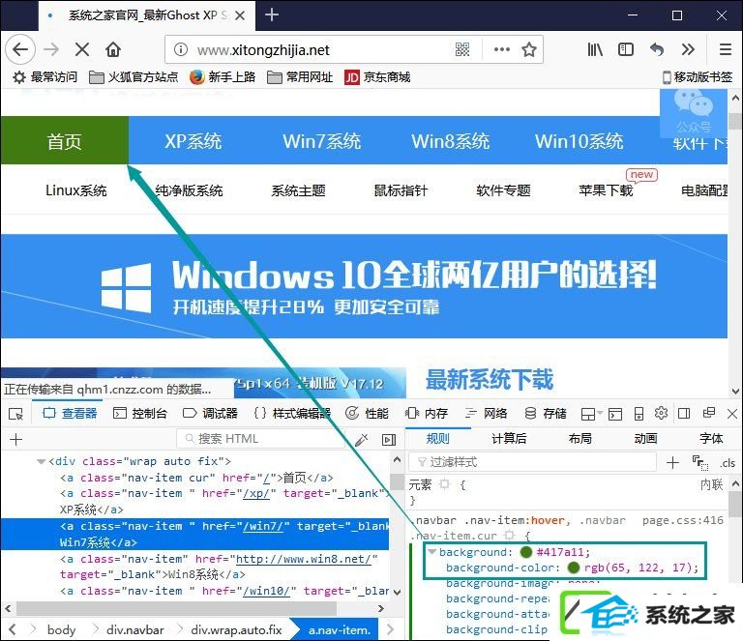Click the 搜索 HTML search field
Image resolution: width=743 pixels, height=641 pixels.
(260, 439)
